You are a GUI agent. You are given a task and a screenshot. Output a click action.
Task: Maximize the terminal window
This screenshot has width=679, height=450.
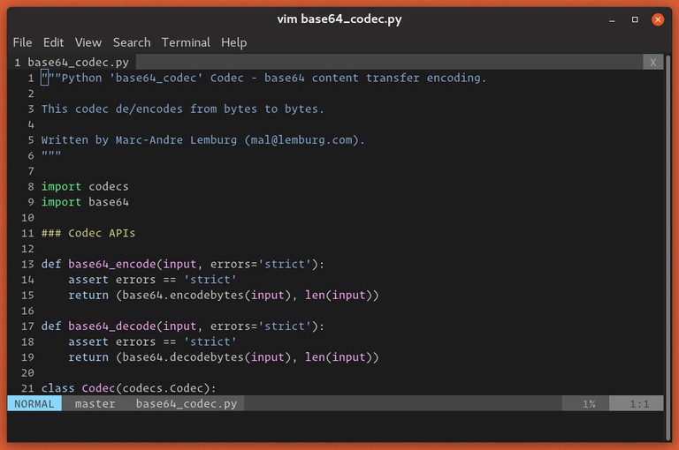pos(635,19)
